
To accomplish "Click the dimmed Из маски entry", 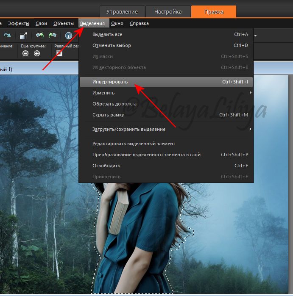I will (x=166, y=56).
